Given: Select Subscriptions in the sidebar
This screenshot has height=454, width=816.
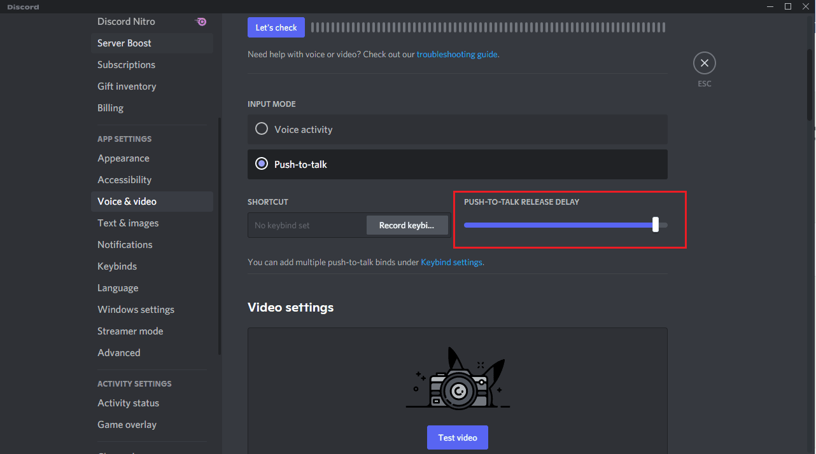Looking at the screenshot, I should pyautogui.click(x=126, y=64).
